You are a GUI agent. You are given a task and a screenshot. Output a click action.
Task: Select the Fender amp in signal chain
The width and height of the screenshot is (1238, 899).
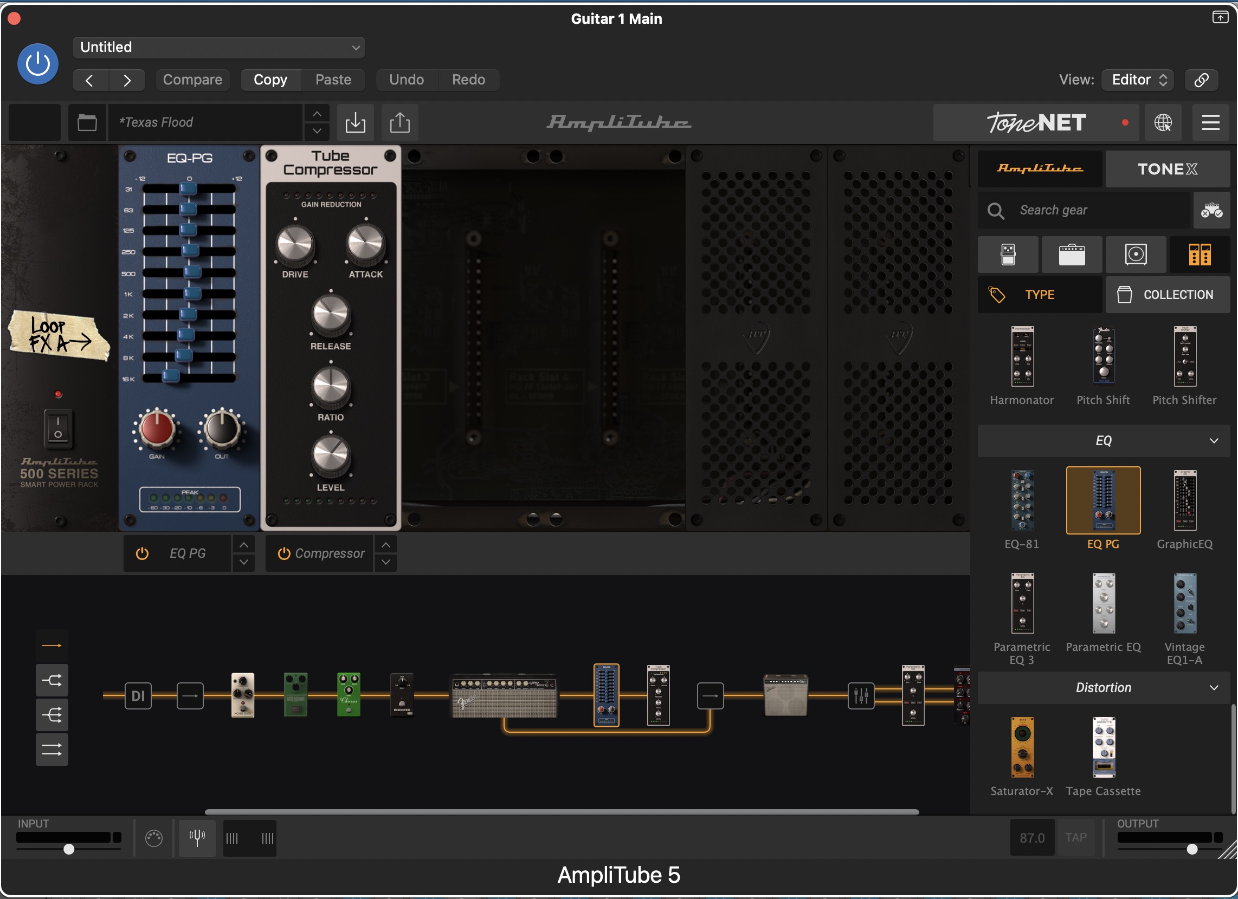point(504,695)
